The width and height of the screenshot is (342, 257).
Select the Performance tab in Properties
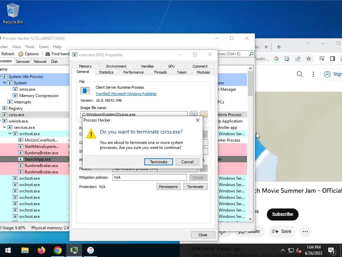[134, 72]
